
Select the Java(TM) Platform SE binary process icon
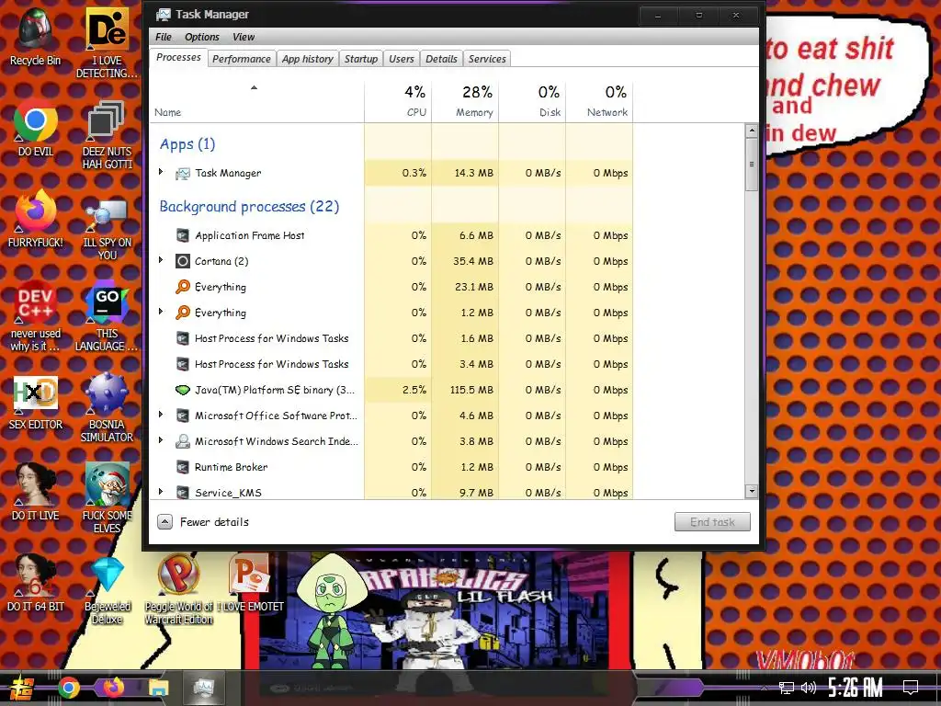click(183, 390)
